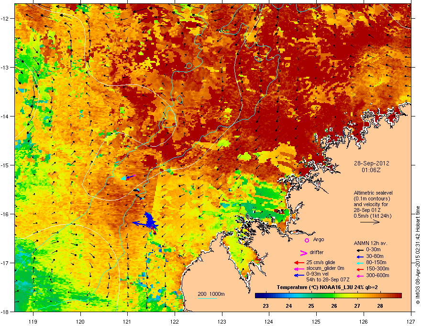421x326 pixels.
Task: Click the 25 cm/s glide label
Action: [321, 263]
